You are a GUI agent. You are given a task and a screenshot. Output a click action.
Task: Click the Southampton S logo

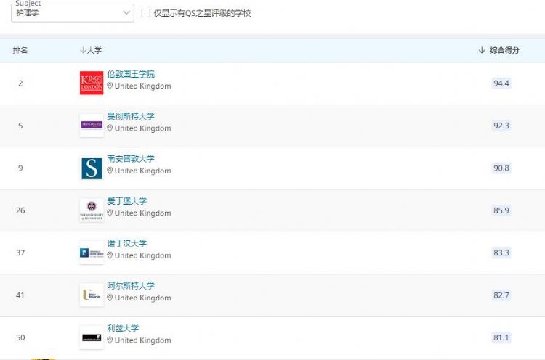pos(92,168)
